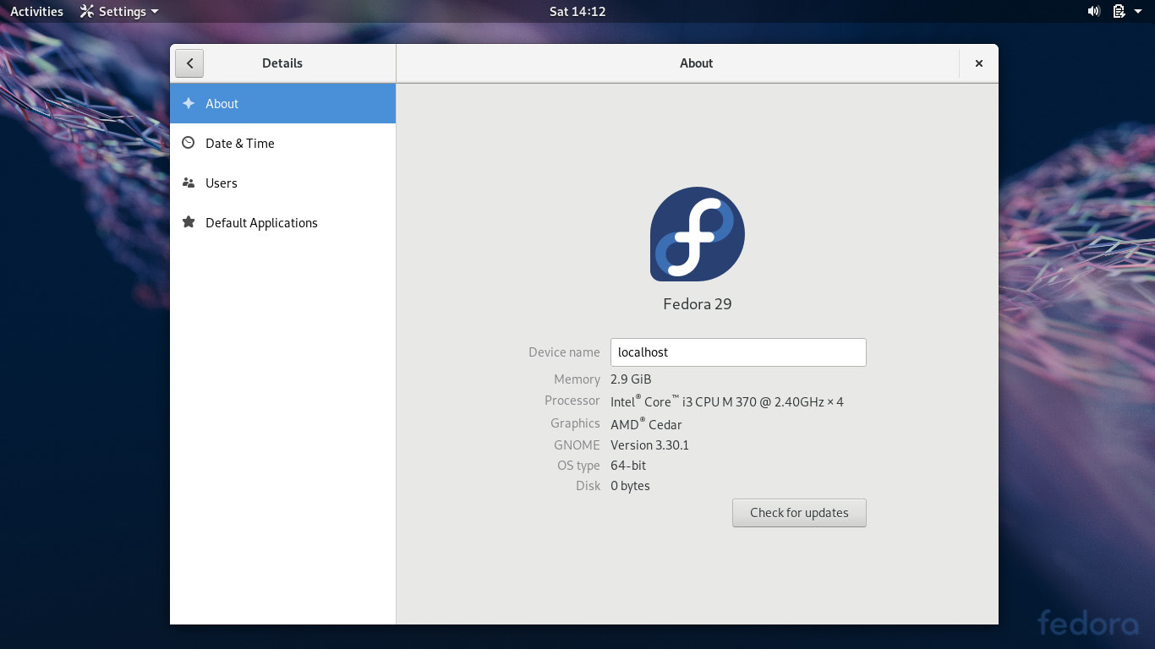
Task: Click the Settings wrench icon in top bar
Action: point(87,11)
